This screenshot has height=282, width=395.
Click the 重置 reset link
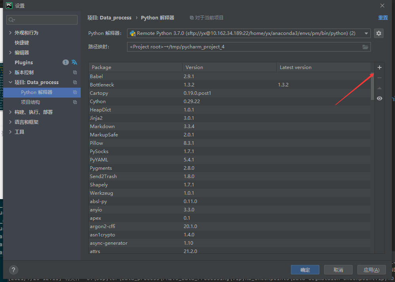pos(382,17)
